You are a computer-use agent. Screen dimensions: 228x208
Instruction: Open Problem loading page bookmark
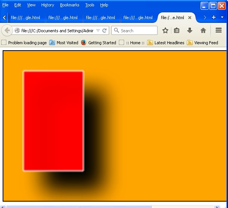24,43
